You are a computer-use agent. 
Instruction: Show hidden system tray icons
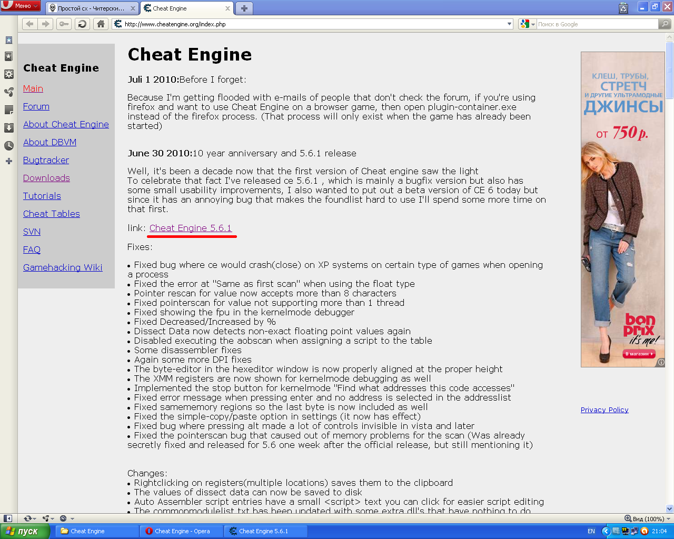(x=606, y=531)
